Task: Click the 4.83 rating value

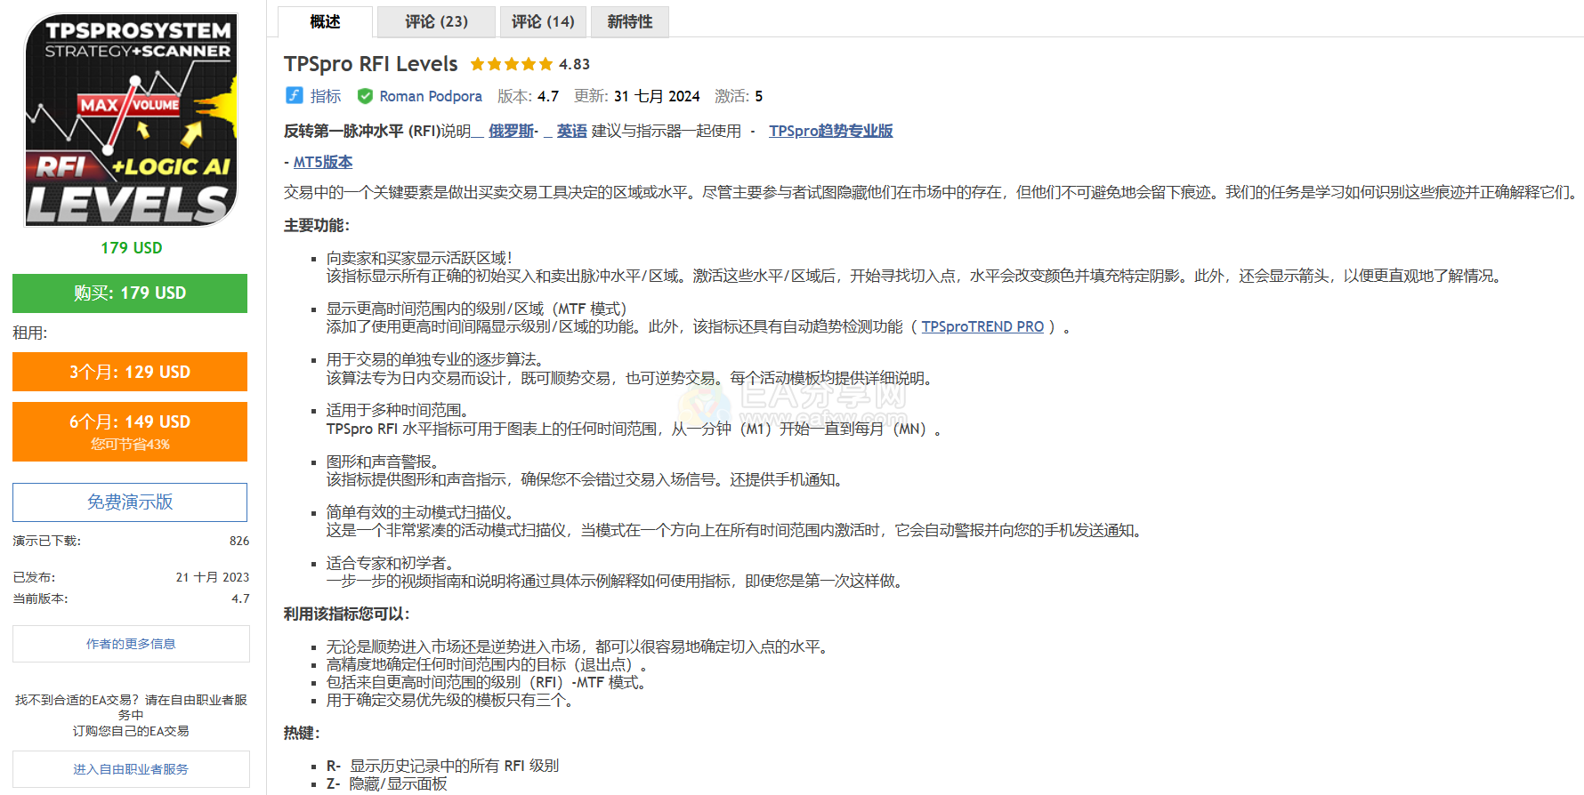Action: [x=574, y=64]
